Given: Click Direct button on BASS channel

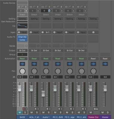Looking at the screenshot, I should click(x=22, y=15).
